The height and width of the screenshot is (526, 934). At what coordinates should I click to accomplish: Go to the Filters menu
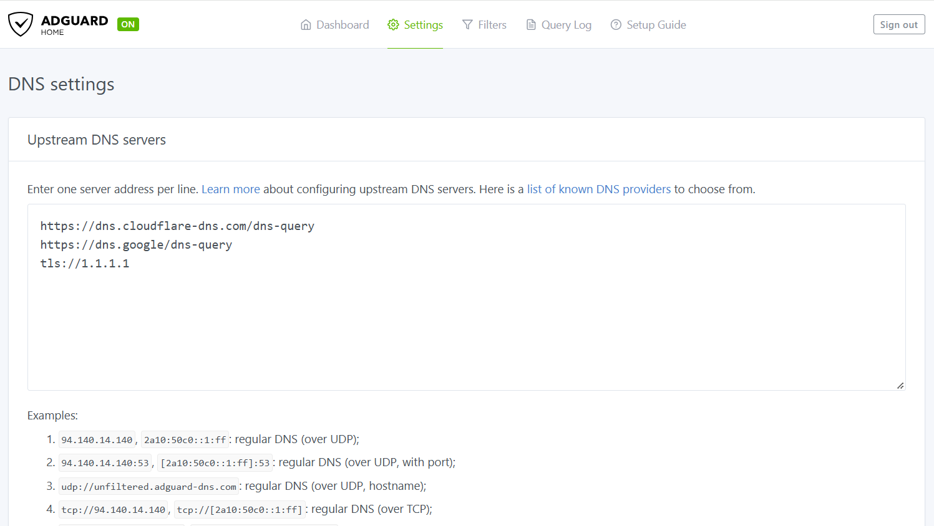[x=484, y=25]
